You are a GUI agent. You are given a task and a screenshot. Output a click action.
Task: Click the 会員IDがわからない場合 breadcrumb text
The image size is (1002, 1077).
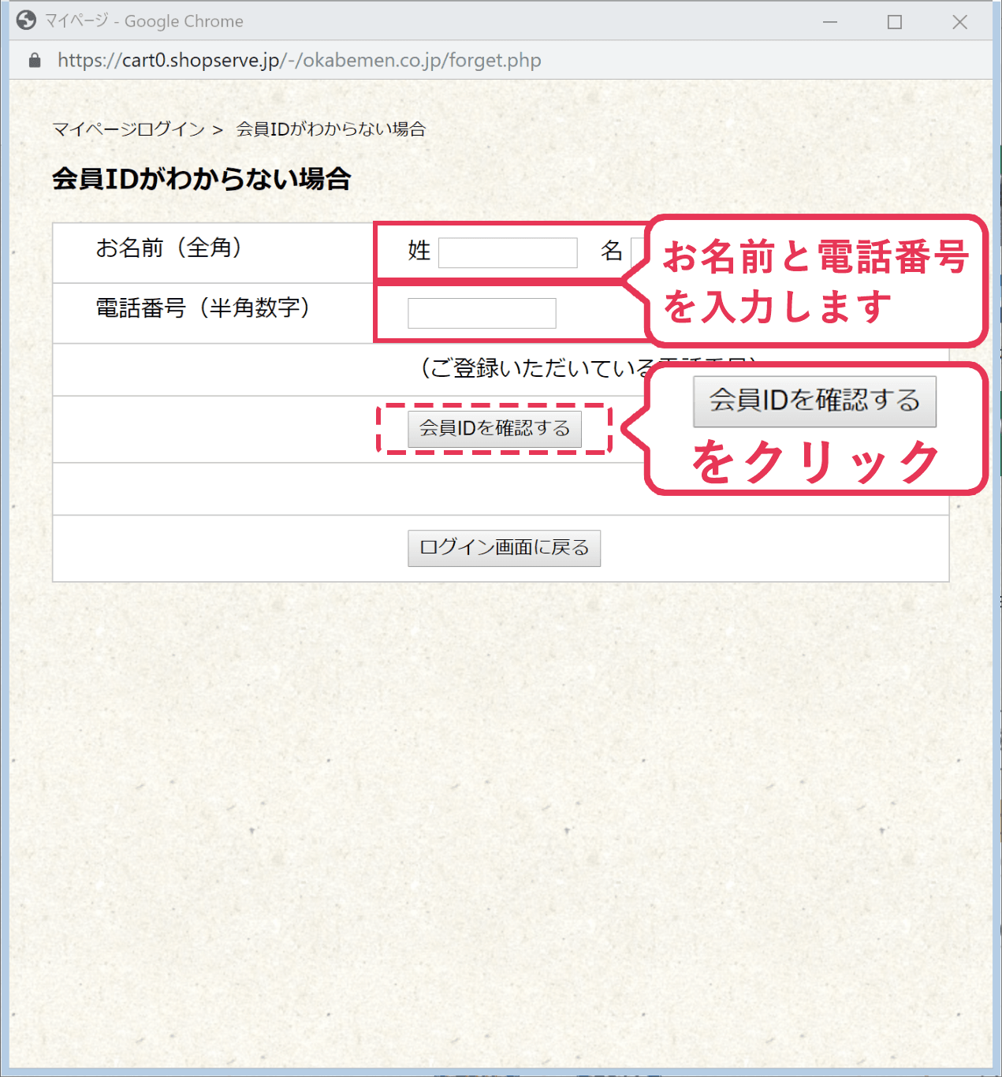(330, 129)
